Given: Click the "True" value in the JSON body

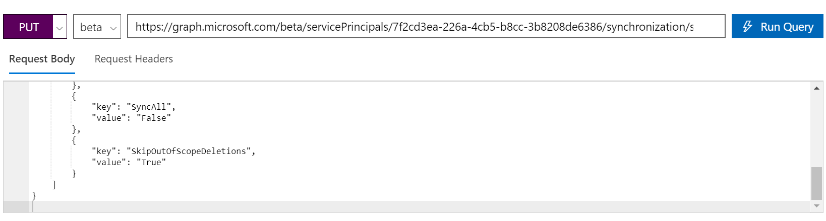Looking at the screenshot, I should [151, 162].
